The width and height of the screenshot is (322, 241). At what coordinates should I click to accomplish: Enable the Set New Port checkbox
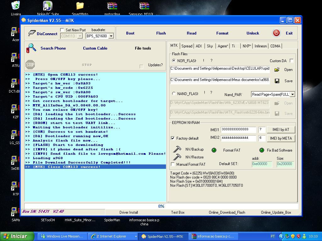(62, 30)
